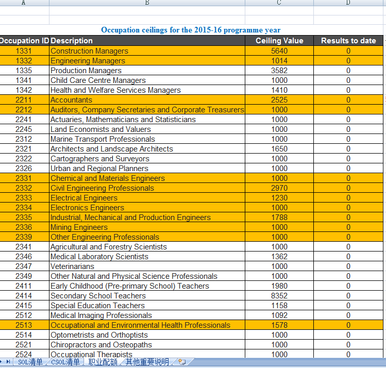The image size is (386, 368).
Task: Select Cartographers and Surveyors cell
Action: coord(147,159)
